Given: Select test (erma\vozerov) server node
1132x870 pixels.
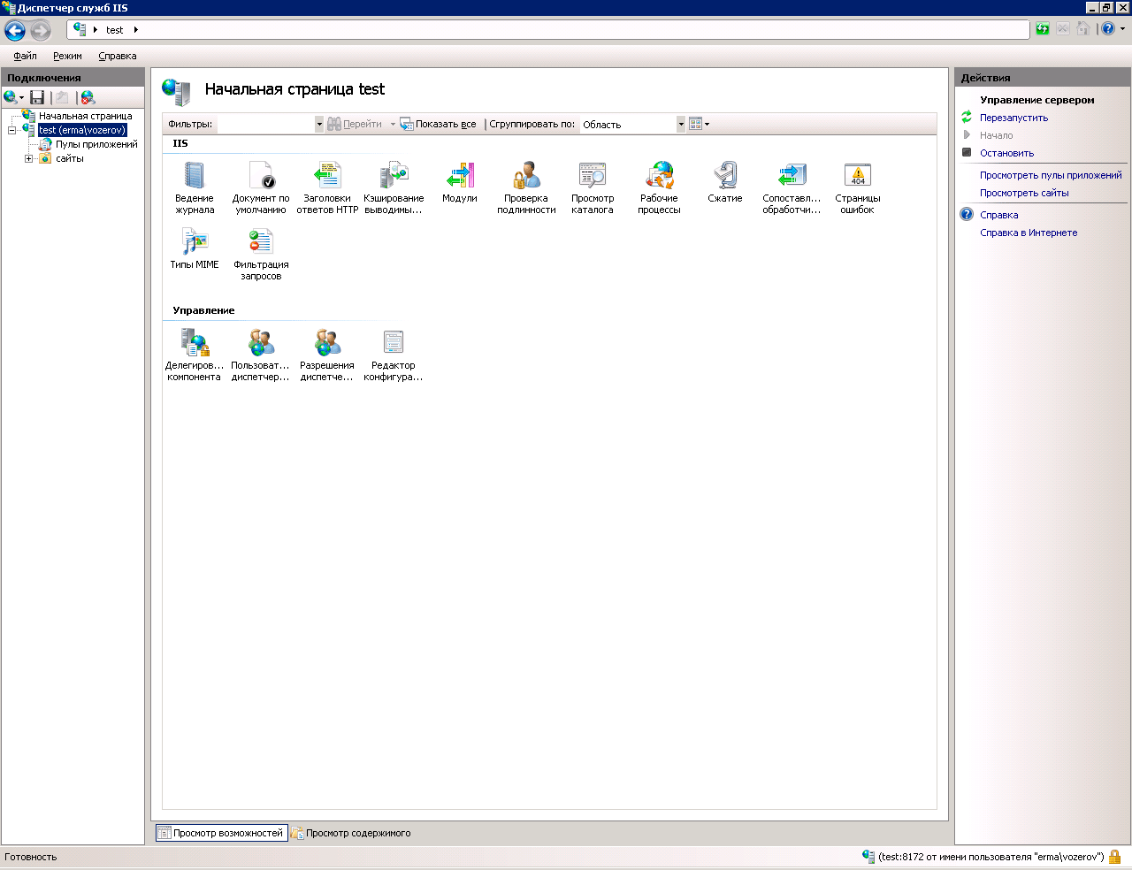Looking at the screenshot, I should point(82,130).
